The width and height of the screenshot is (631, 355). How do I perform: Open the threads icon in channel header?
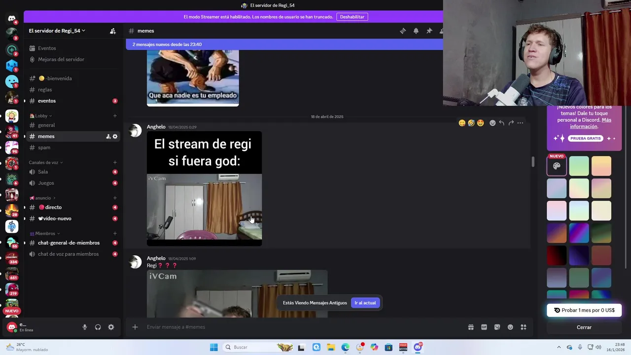pos(403,31)
